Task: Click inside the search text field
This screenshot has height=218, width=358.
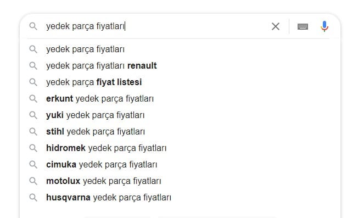Action: (155, 26)
